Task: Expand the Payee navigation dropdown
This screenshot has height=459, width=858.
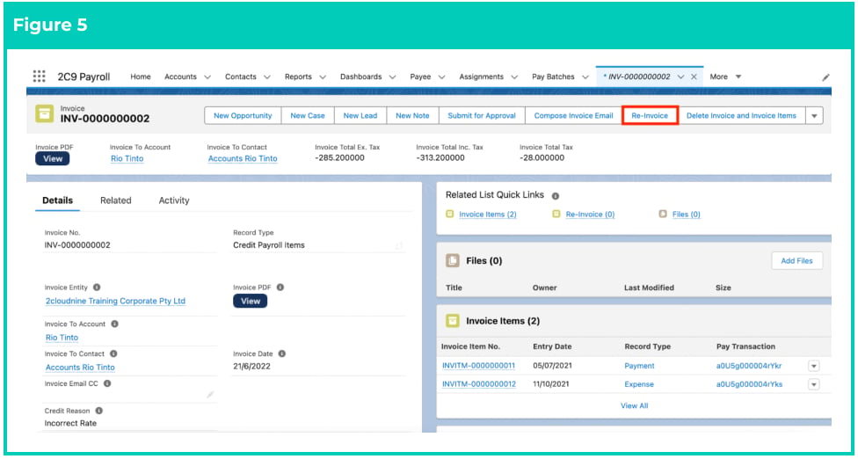Action: 441,77
